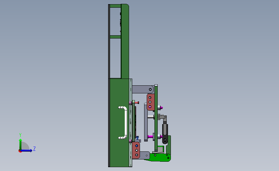Viewport: 279px width, 171px height.
Task: Select the small red screw near upper bracket
Action: point(137,103)
